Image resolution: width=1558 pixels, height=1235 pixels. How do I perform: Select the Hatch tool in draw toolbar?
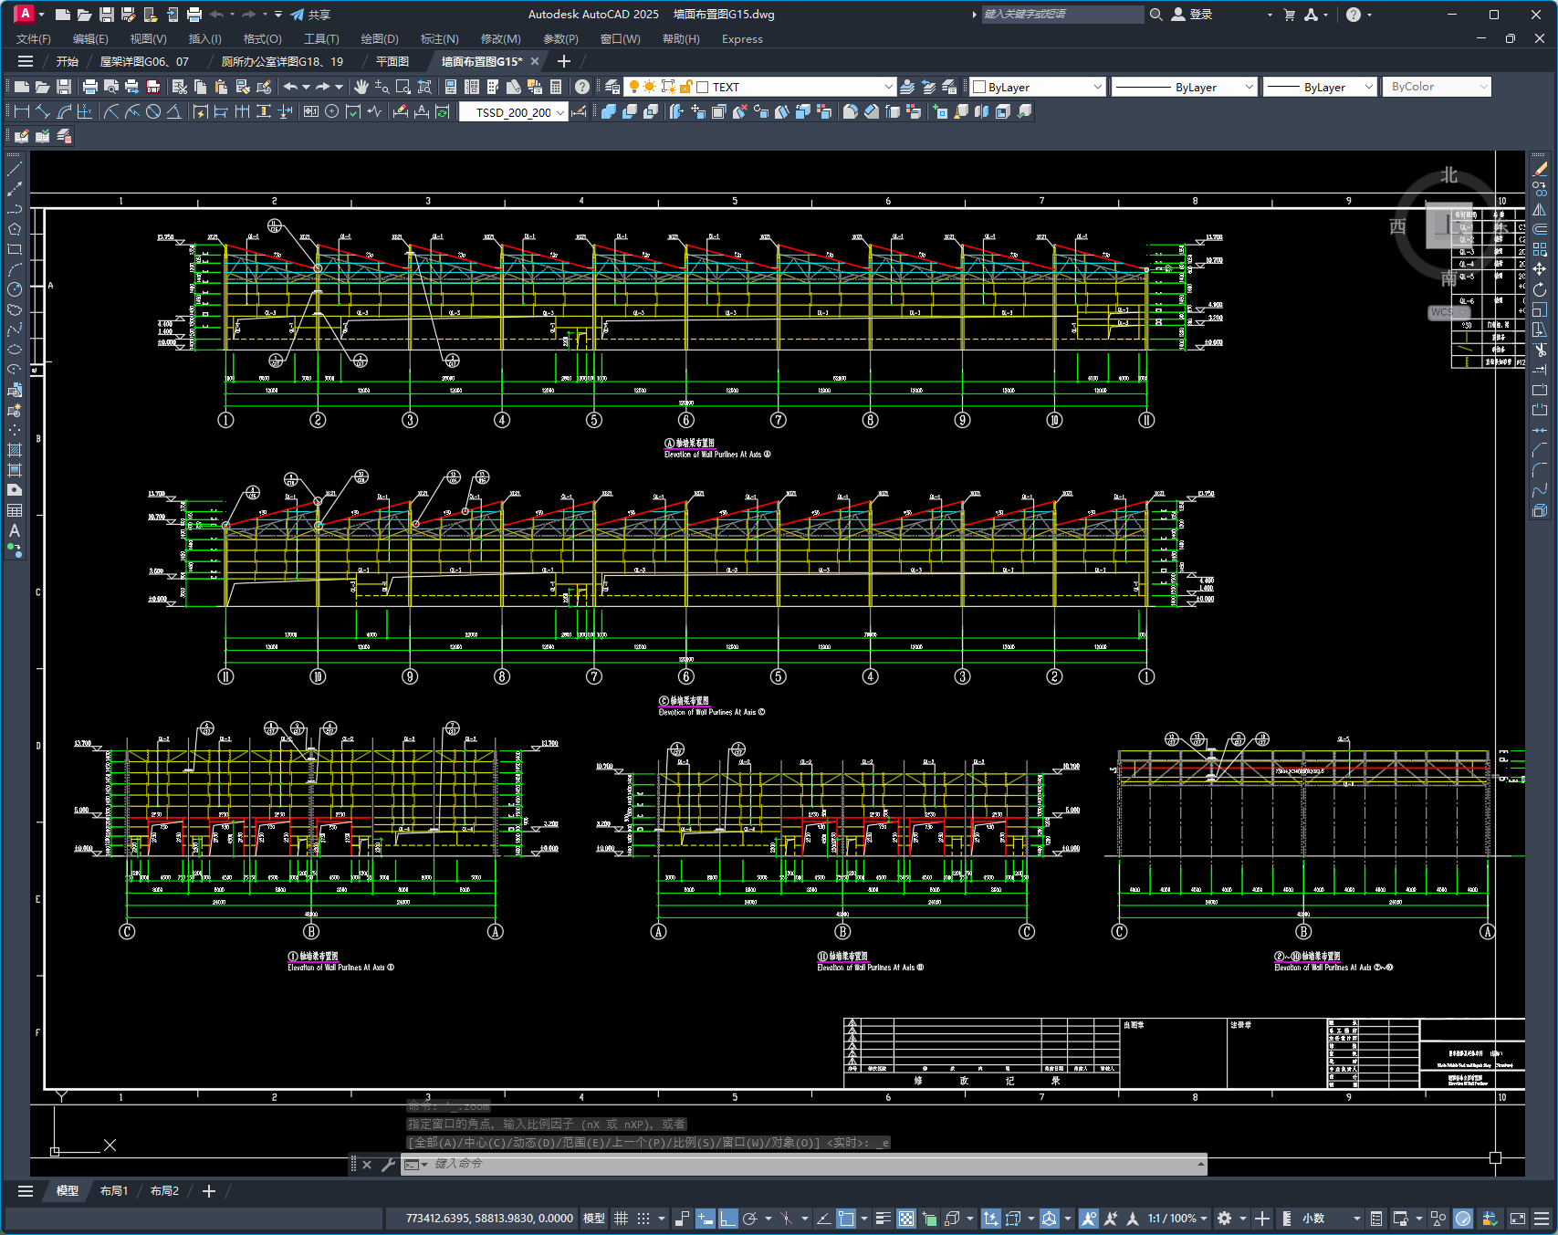pos(15,450)
